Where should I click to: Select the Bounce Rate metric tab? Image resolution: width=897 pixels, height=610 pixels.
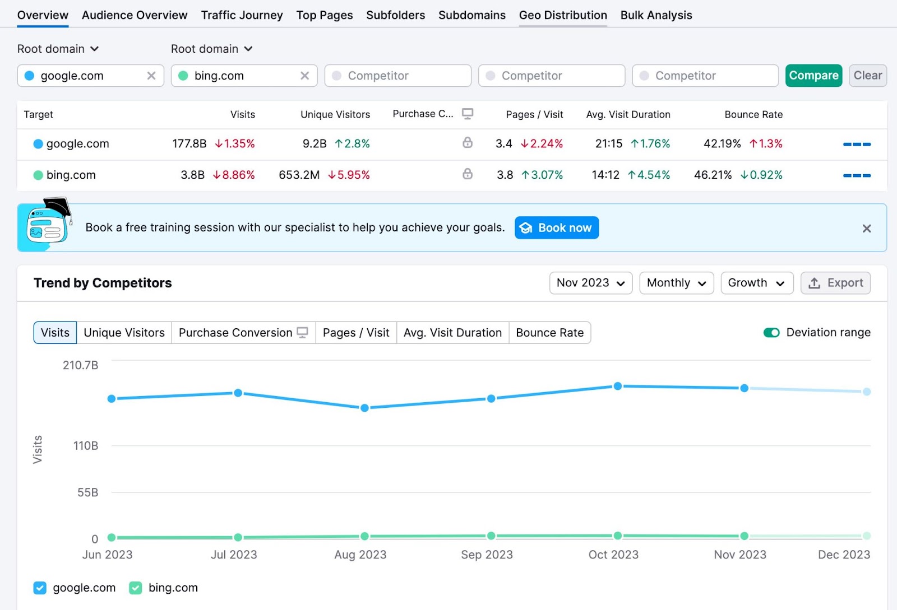click(x=549, y=332)
